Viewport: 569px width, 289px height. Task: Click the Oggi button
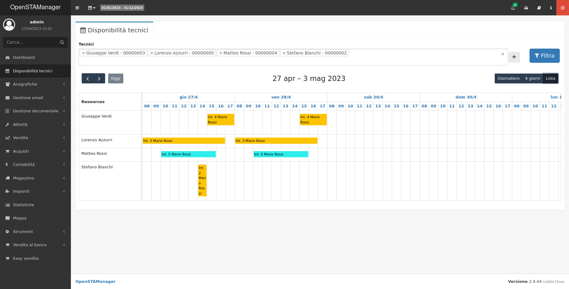click(116, 78)
